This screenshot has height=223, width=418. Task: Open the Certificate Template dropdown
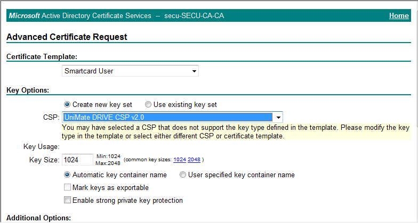[130, 71]
